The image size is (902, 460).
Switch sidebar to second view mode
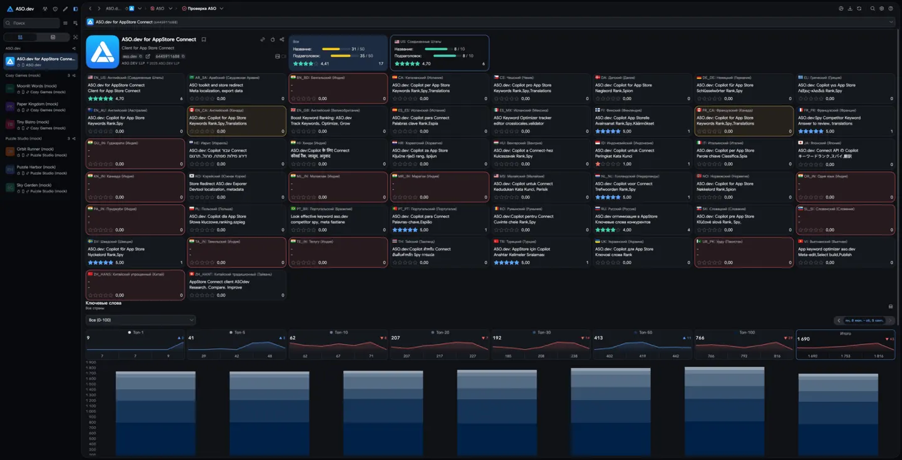(x=53, y=37)
